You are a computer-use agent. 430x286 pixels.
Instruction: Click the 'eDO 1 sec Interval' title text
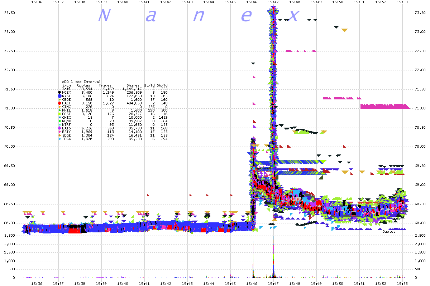(x=81, y=82)
